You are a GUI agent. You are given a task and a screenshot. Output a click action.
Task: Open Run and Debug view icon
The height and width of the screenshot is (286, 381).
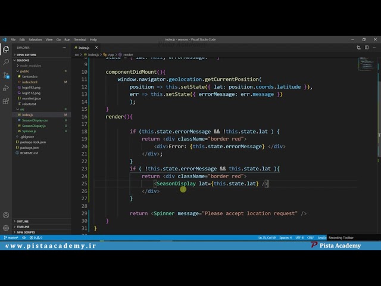point(6,88)
